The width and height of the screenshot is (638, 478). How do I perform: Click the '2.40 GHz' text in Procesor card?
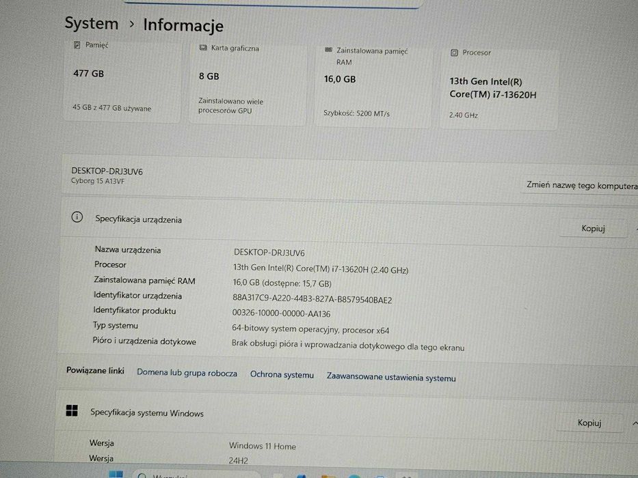click(x=464, y=115)
